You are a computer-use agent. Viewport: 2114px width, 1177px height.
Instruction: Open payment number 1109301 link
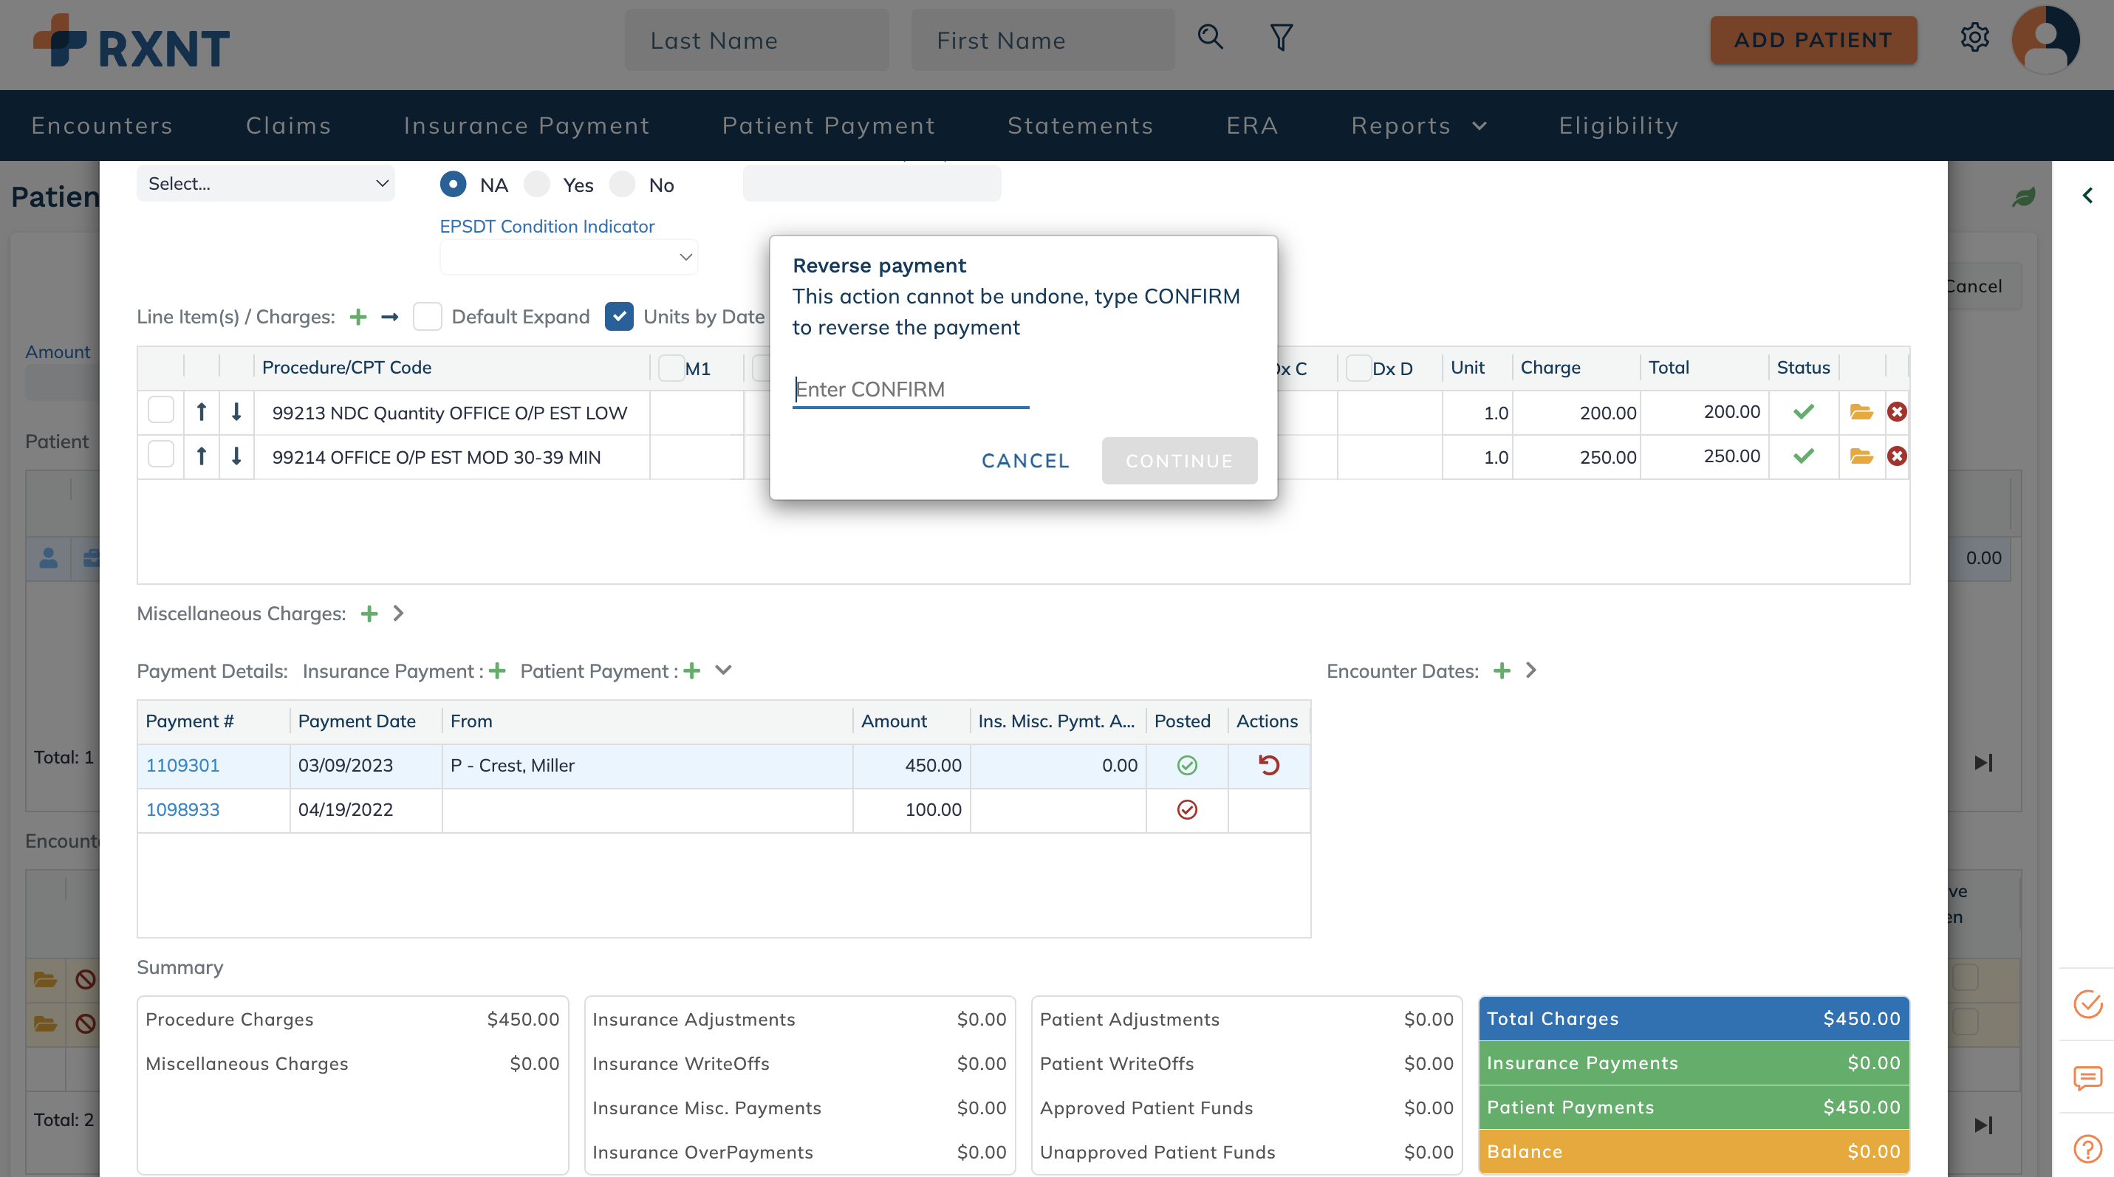click(x=182, y=765)
